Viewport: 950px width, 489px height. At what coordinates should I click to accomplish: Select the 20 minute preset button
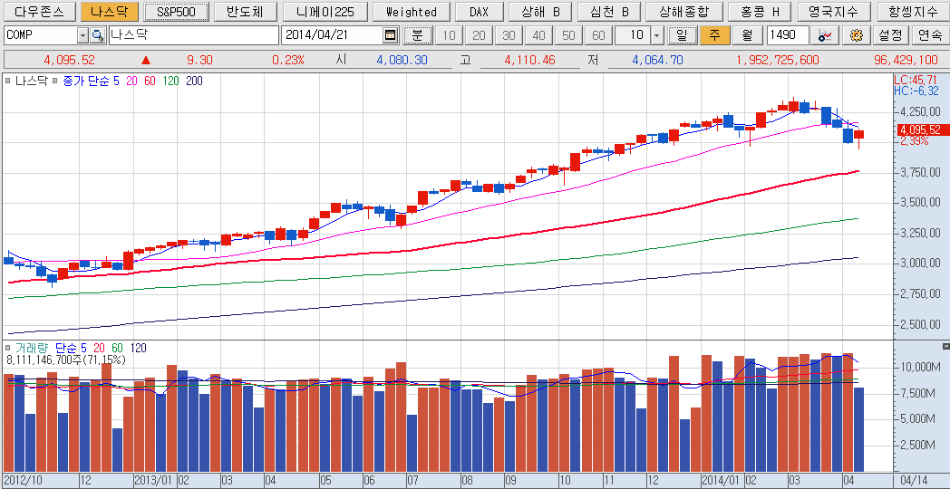click(x=479, y=35)
